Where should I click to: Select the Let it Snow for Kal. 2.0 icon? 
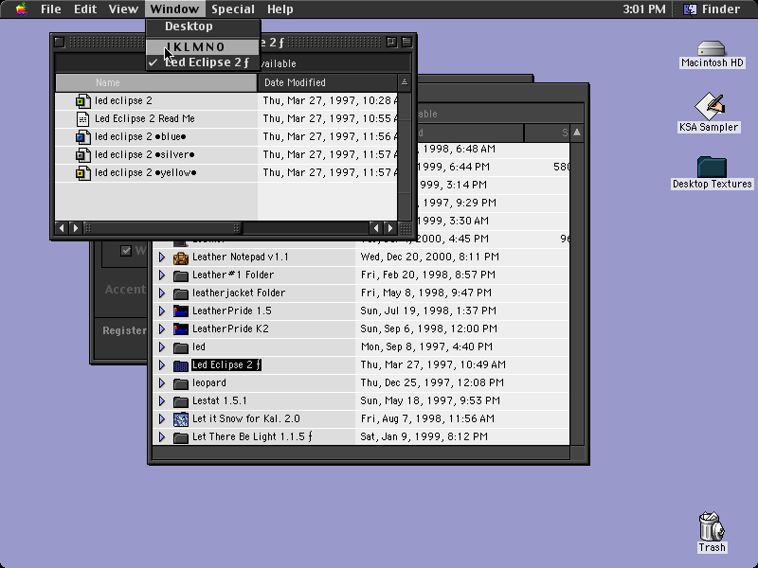tap(181, 418)
